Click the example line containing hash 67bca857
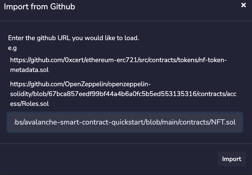Image resolution: width=252 pixels, height=175 pixels. (x=123, y=94)
